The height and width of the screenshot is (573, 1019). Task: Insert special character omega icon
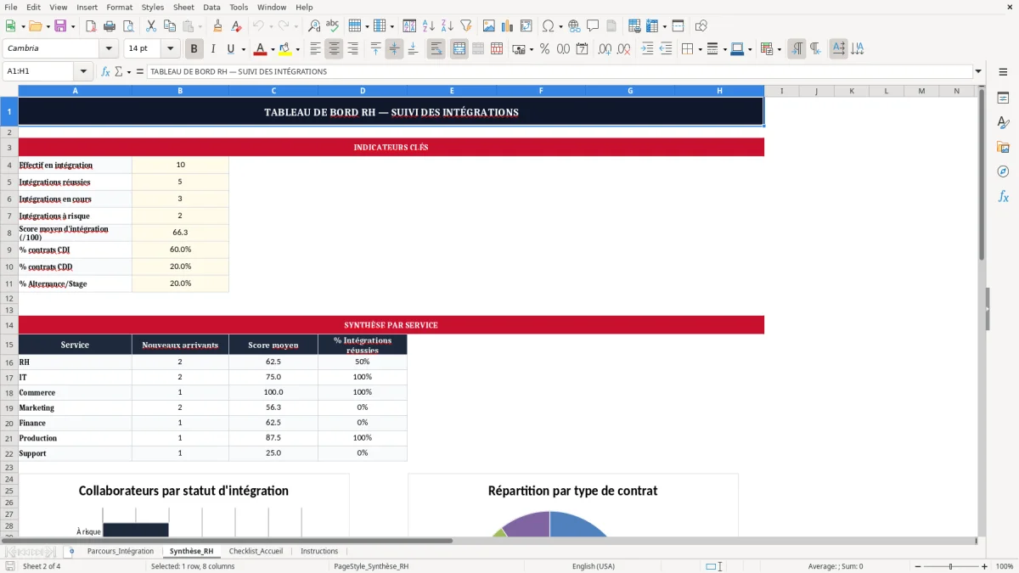[548, 26]
